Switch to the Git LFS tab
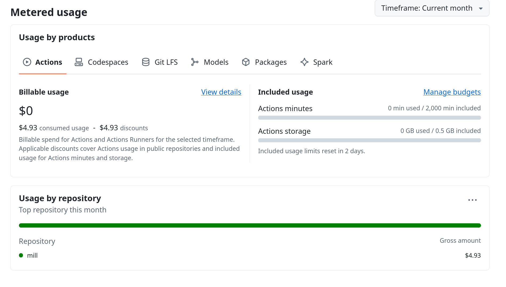The image size is (506, 287). (166, 62)
